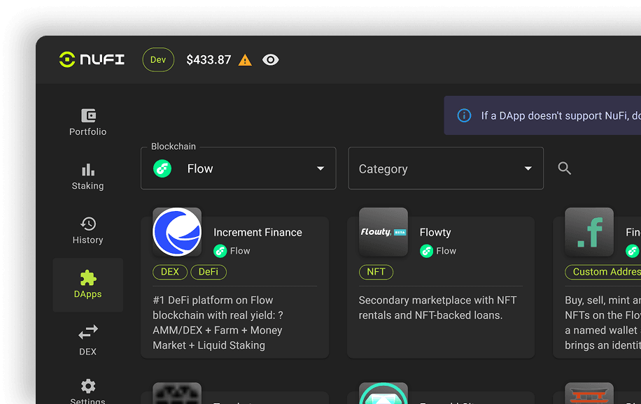The height and width of the screenshot is (404, 641).
Task: Navigate to the DEX section
Action: coord(87,341)
